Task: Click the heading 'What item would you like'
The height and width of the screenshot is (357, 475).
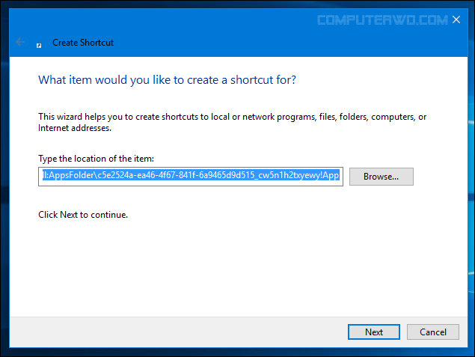Action: (x=168, y=79)
